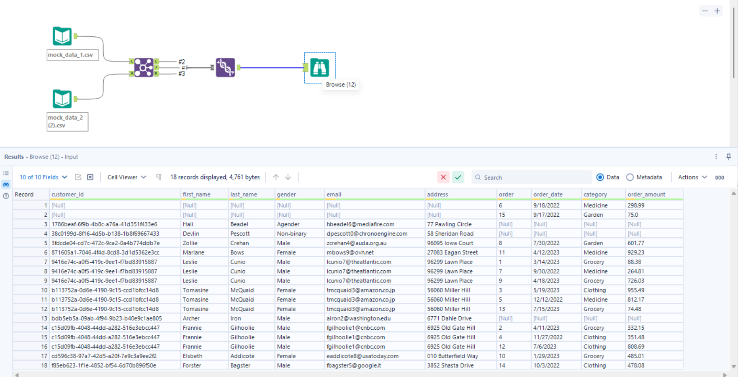Expand the 10 of 10 Fields dropdown
738x377 pixels.
click(x=43, y=177)
